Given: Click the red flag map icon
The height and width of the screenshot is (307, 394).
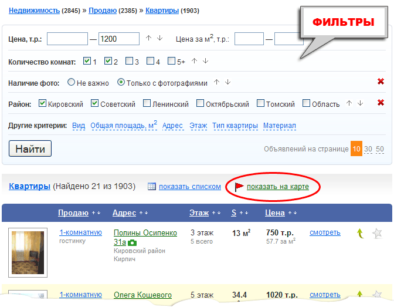Looking at the screenshot, I should 239,187.
